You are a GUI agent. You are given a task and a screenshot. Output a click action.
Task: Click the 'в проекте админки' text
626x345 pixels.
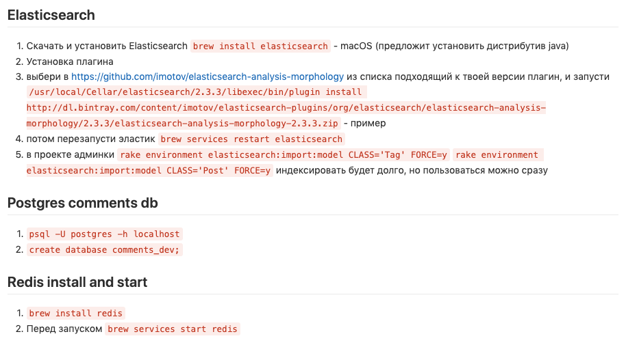point(71,154)
